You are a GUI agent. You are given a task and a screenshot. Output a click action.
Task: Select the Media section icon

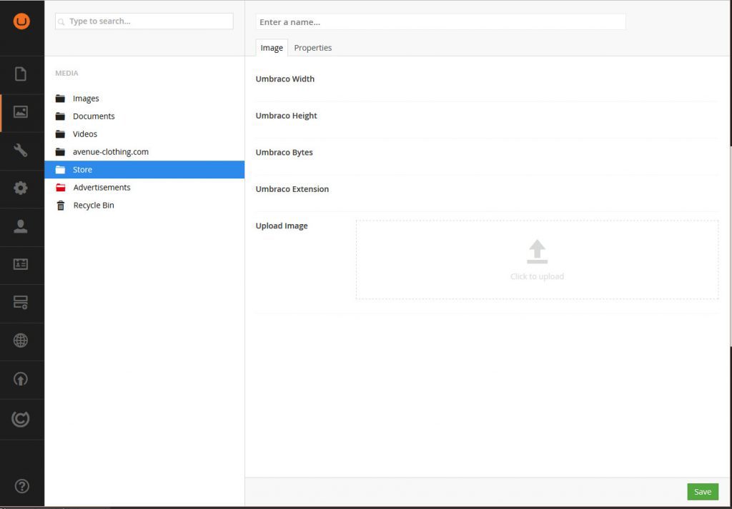[22, 112]
